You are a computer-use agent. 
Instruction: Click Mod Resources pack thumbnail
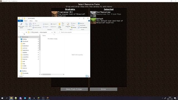coord(93,14)
